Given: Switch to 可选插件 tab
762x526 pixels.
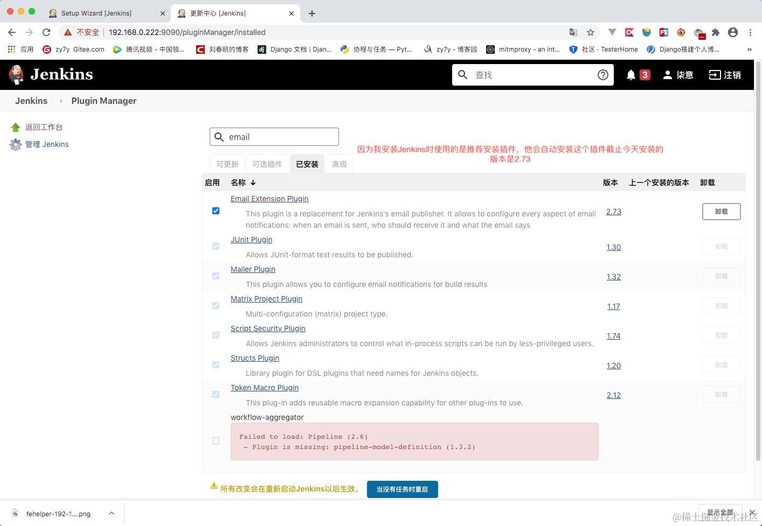Looking at the screenshot, I should (267, 164).
